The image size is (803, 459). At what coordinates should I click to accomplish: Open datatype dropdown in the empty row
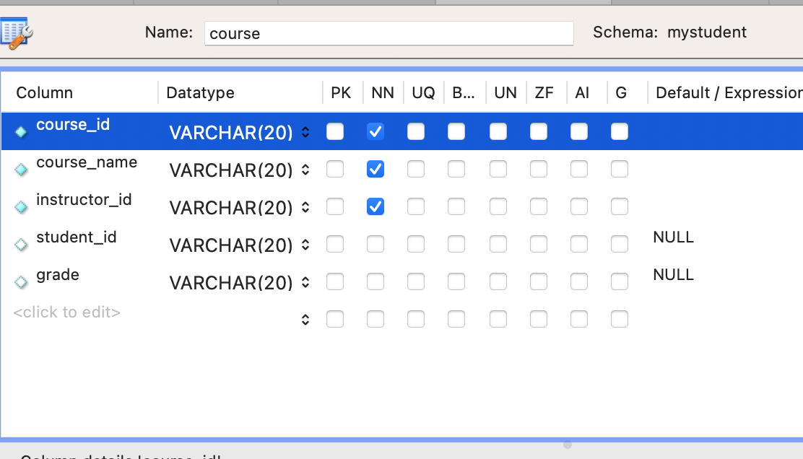[305, 320]
